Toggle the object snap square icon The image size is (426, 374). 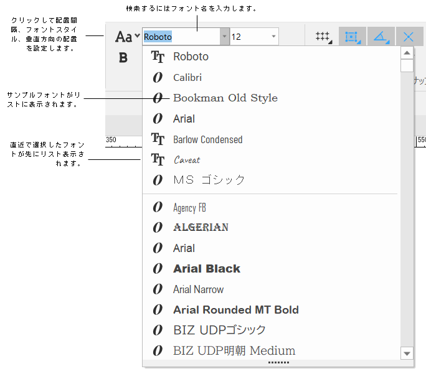click(352, 37)
